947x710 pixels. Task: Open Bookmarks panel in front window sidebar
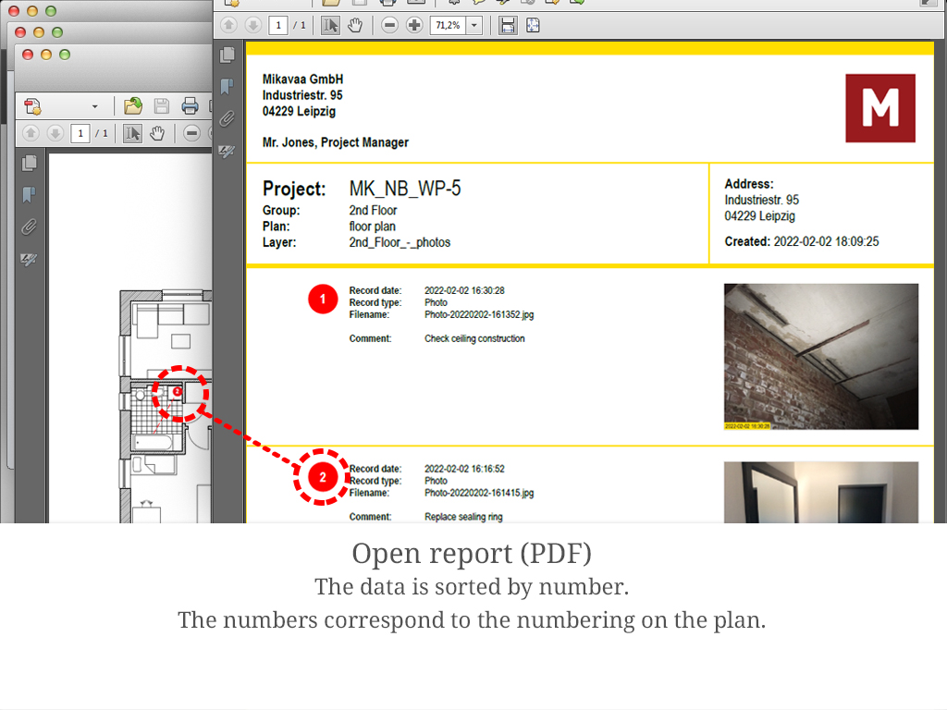click(x=228, y=86)
